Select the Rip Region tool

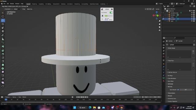coord(3,86)
